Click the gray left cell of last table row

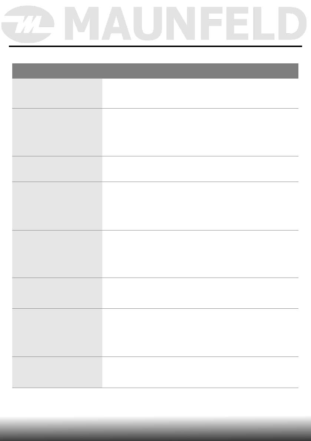tap(57, 372)
